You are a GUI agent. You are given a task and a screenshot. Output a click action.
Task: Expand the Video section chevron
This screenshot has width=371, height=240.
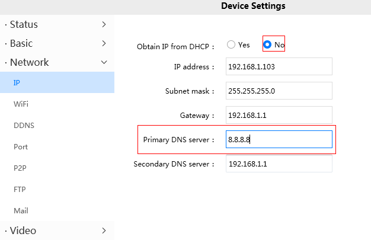pos(104,230)
